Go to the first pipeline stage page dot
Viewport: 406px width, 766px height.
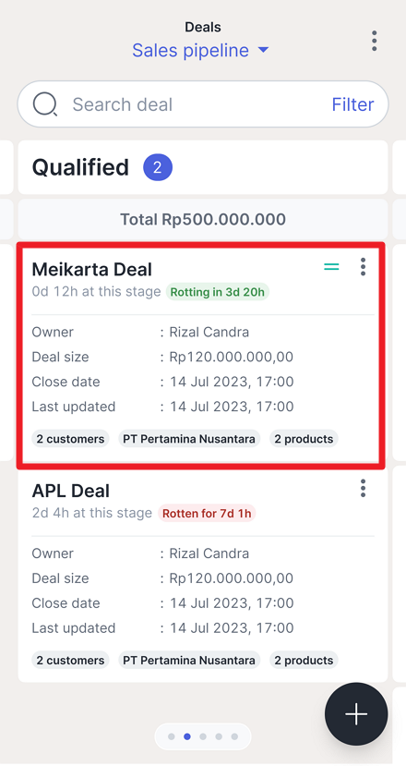pyautogui.click(x=172, y=736)
